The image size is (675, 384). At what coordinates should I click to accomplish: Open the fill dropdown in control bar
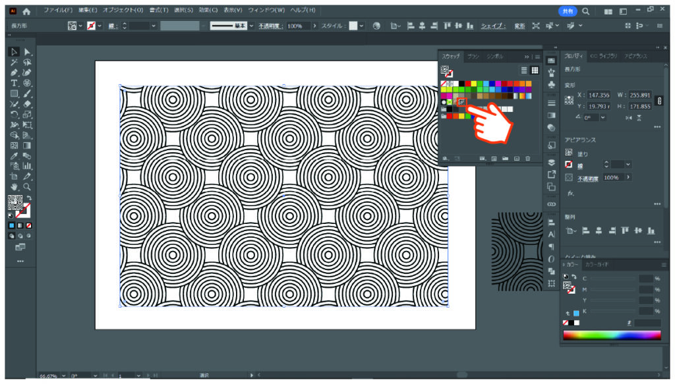80,26
